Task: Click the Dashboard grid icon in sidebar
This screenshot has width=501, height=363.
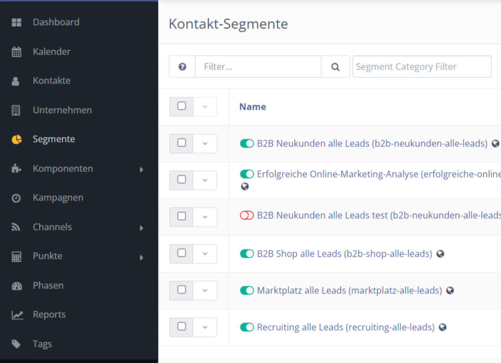Action: pyautogui.click(x=16, y=22)
